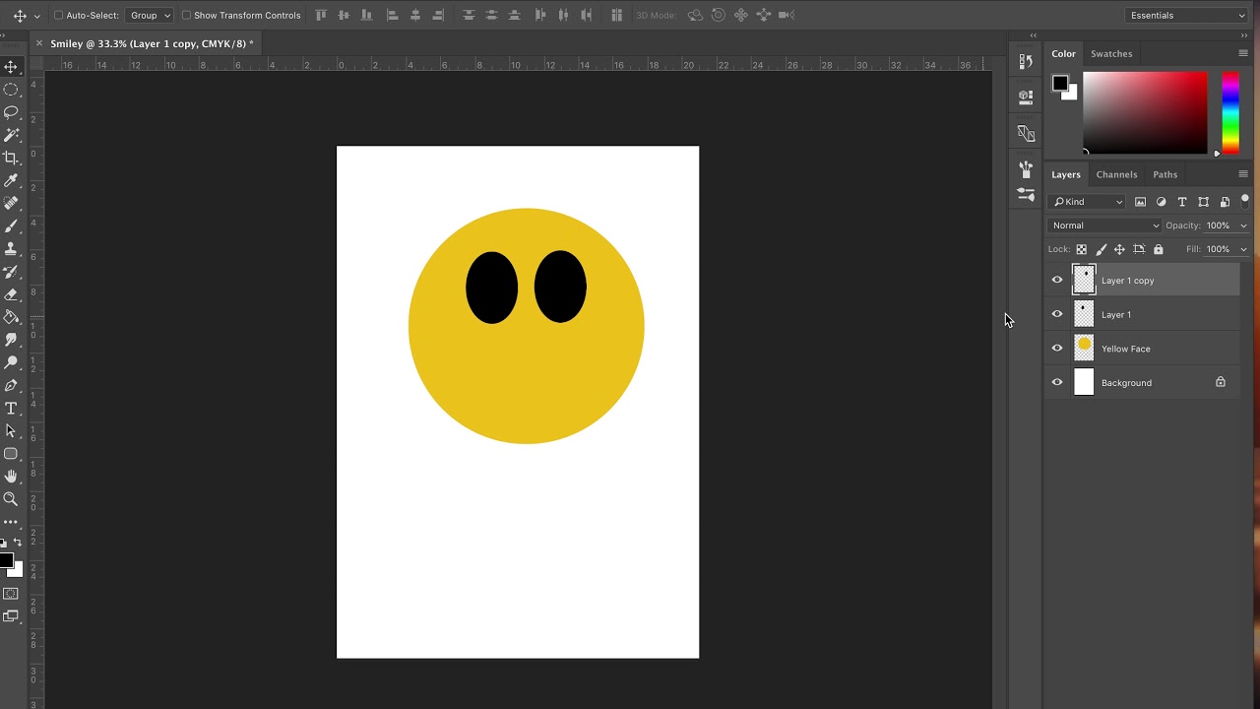Select the Lasso tool
Image resolution: width=1260 pixels, height=709 pixels.
11,112
